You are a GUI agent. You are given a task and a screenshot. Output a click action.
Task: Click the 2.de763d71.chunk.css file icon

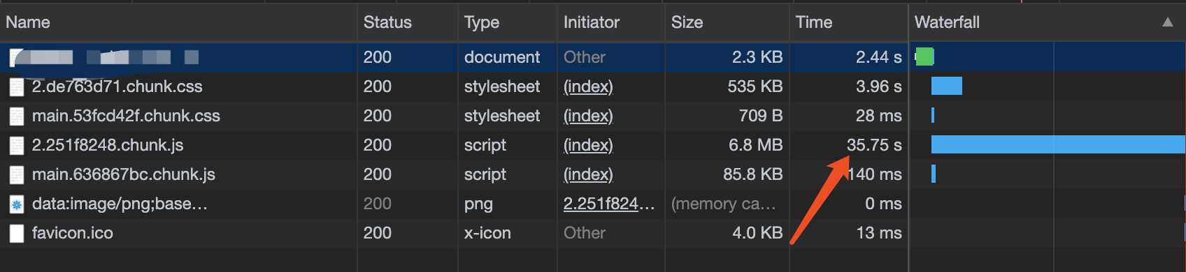[x=17, y=87]
